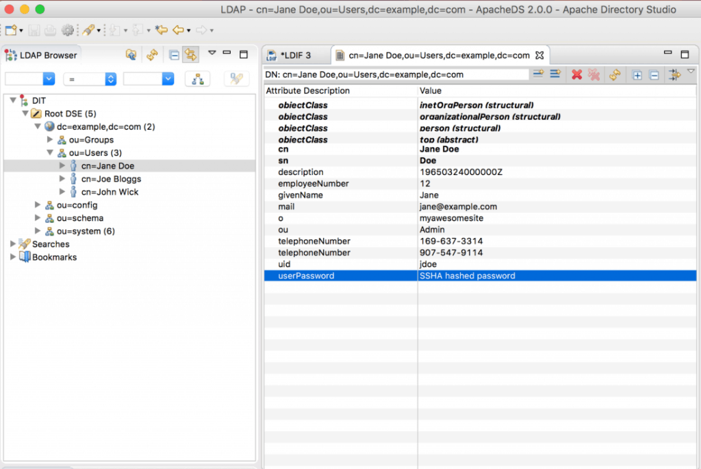The width and height of the screenshot is (701, 469).
Task: Open the New wizard toolbar icon
Action: tap(11, 30)
